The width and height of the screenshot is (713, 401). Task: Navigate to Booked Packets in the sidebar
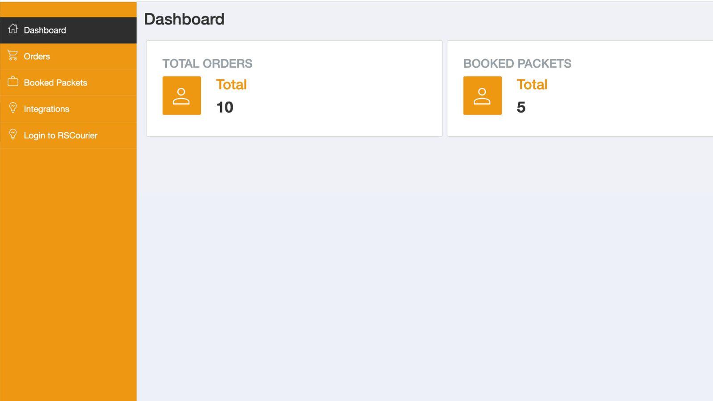(x=56, y=82)
